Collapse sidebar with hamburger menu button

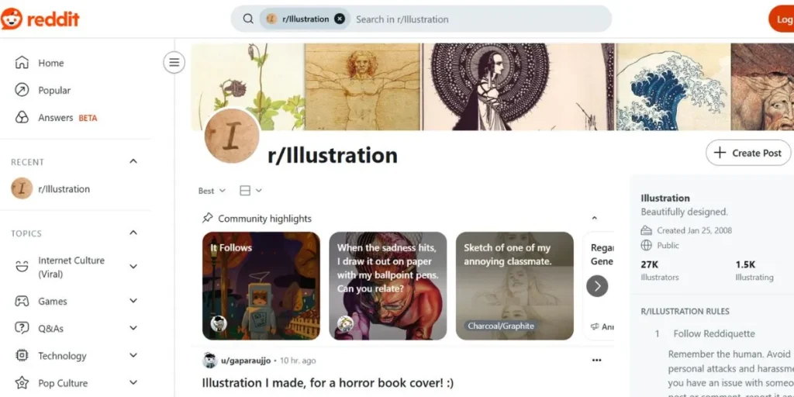click(174, 62)
